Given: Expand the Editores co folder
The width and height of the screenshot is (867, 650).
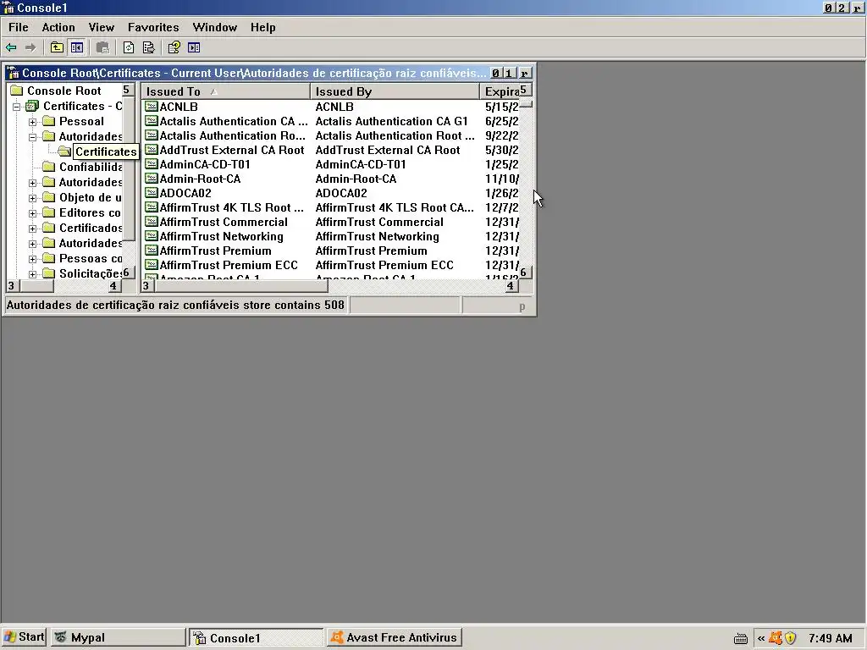Looking at the screenshot, I should 33,212.
